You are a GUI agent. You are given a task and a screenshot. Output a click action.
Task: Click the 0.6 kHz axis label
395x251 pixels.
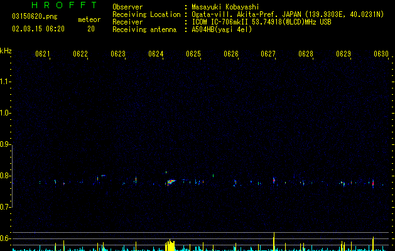5,238
